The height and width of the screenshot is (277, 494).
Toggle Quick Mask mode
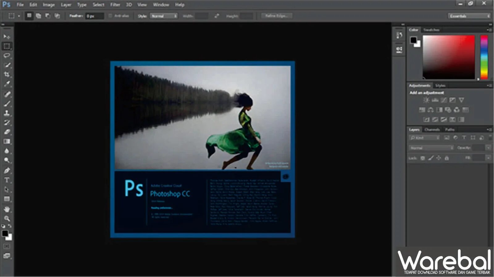tap(7, 246)
